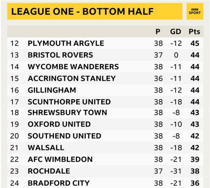Screen dimensions: 210x188
Task: Select the Walsall row
Action: coord(105,148)
